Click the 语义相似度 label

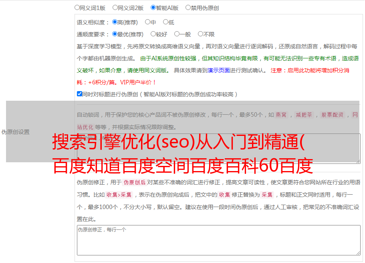(x=93, y=22)
